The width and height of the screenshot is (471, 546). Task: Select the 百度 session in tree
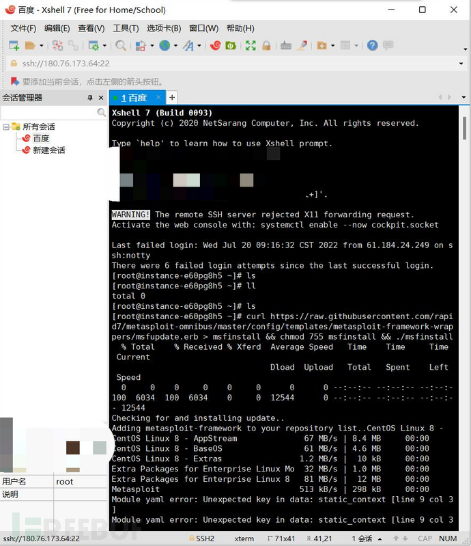pyautogui.click(x=41, y=139)
